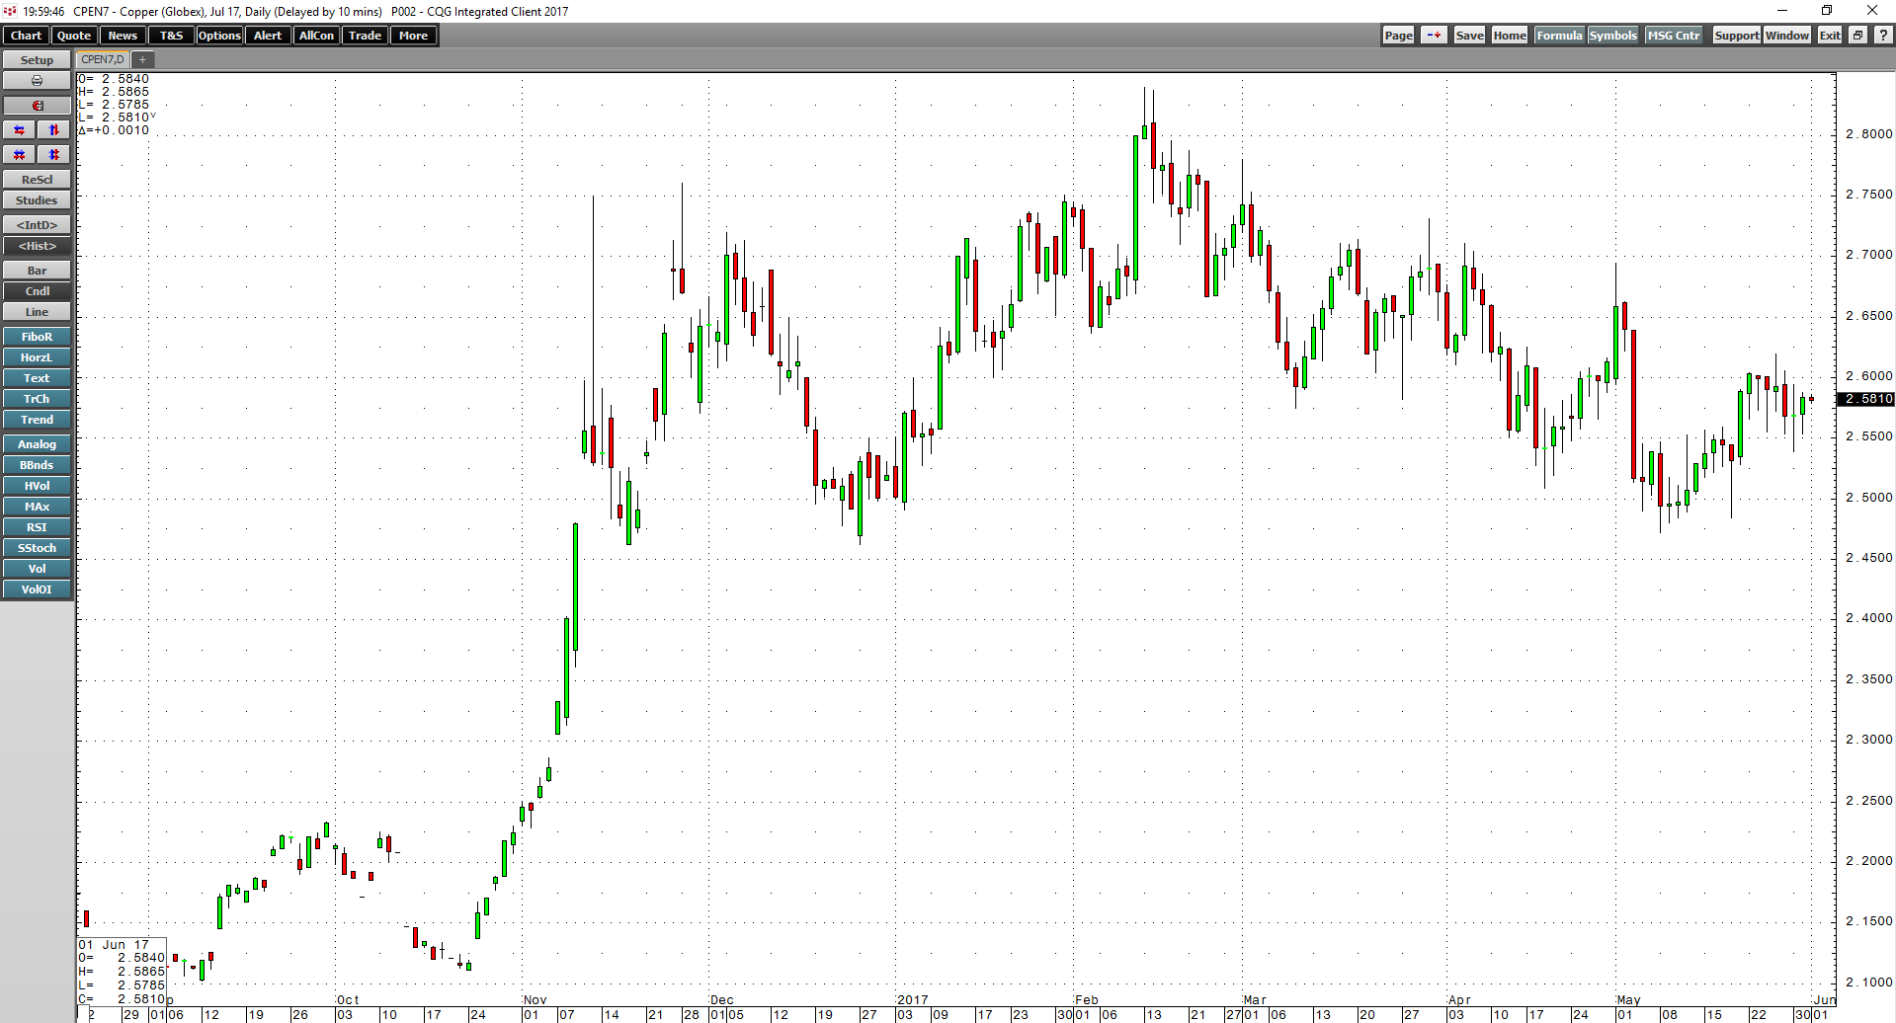Click the Home button
Viewport: 1896px width, 1023px height.
click(x=1510, y=36)
